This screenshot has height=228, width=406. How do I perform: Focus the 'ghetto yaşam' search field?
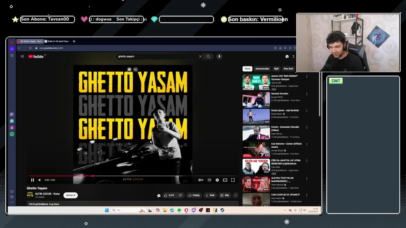pyautogui.click(x=157, y=56)
